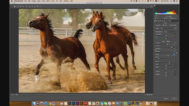Viewport: 189px width, 106px height.
Task: Click the Contrast slider handle
Action: tap(171, 47)
